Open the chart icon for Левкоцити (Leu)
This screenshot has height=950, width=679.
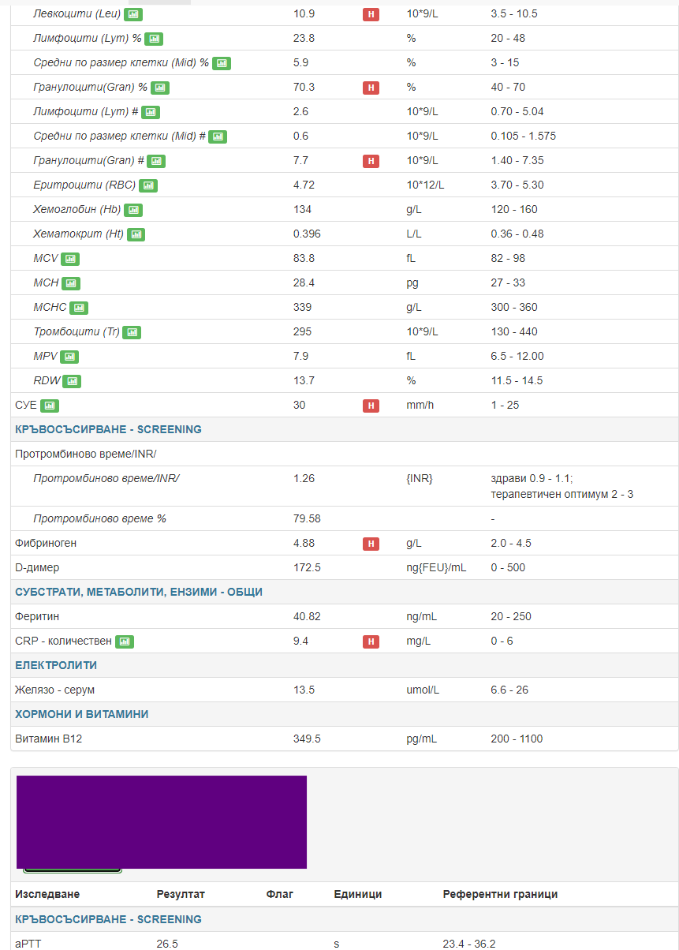134,14
